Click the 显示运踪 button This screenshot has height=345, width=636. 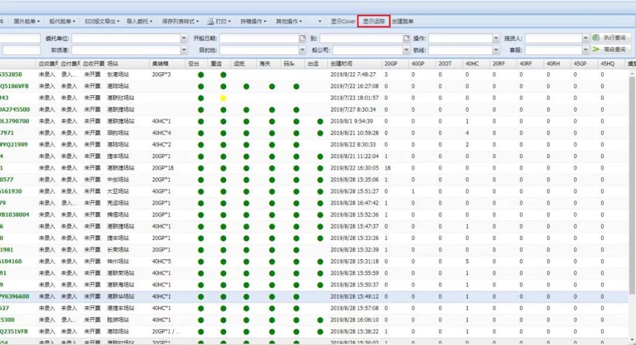(374, 21)
